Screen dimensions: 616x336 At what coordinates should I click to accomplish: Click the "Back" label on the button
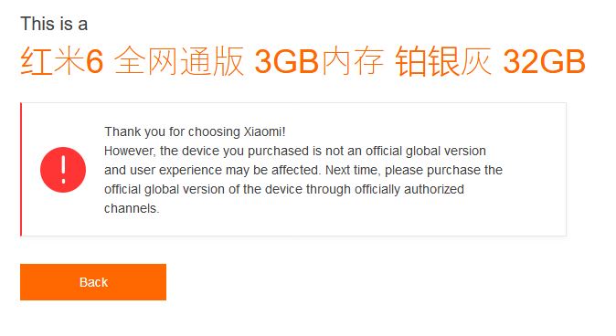pyautogui.click(x=93, y=282)
